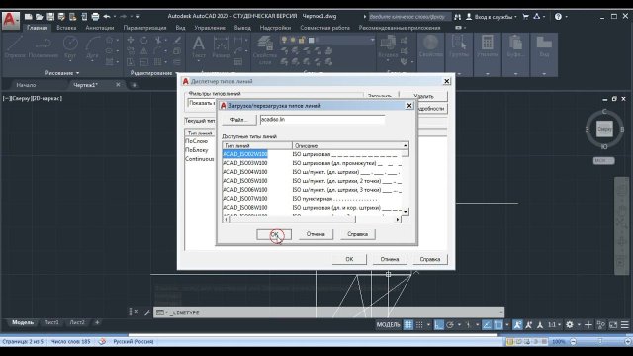Click the shopping cart icon in title bar
Screen dimensions: 633x356
pyautogui.click(x=525, y=17)
